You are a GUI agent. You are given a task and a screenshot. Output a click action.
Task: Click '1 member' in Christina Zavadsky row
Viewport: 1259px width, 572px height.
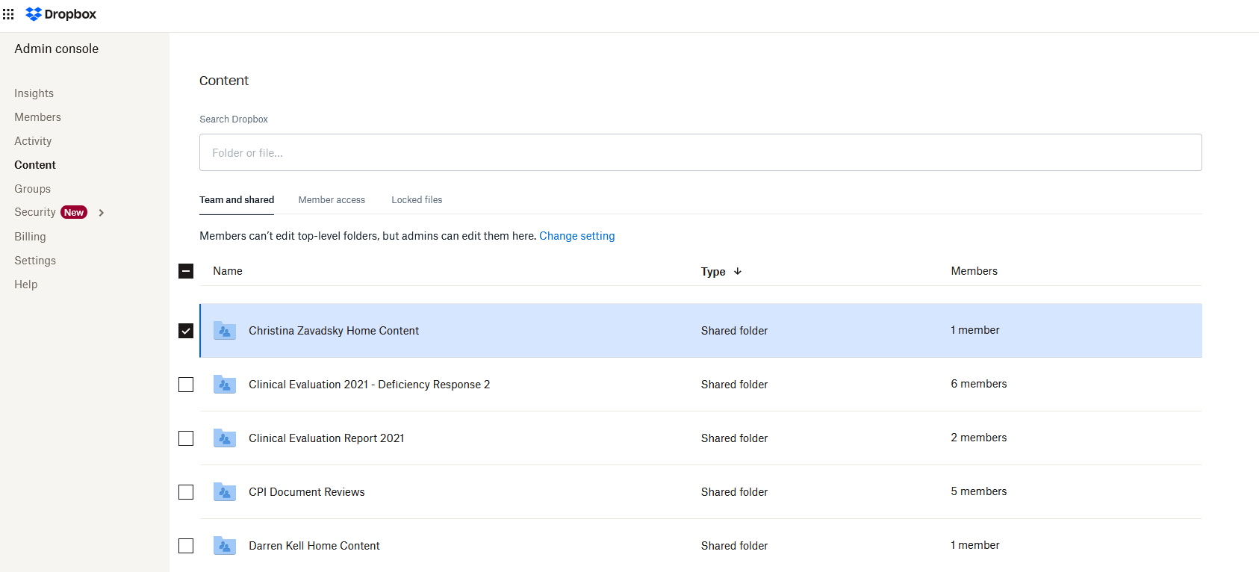(x=975, y=330)
